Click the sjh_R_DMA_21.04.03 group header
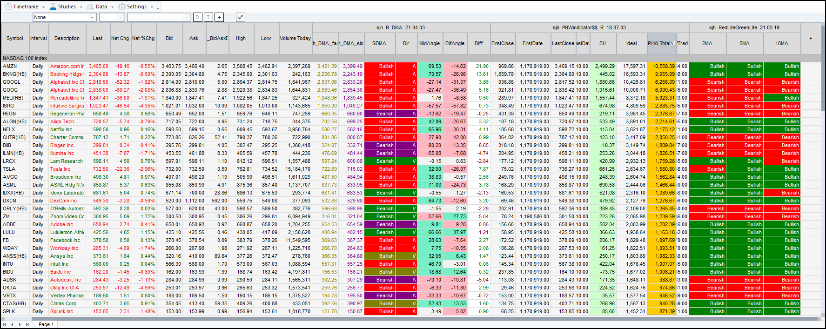This screenshot has width=826, height=329. [x=401, y=27]
